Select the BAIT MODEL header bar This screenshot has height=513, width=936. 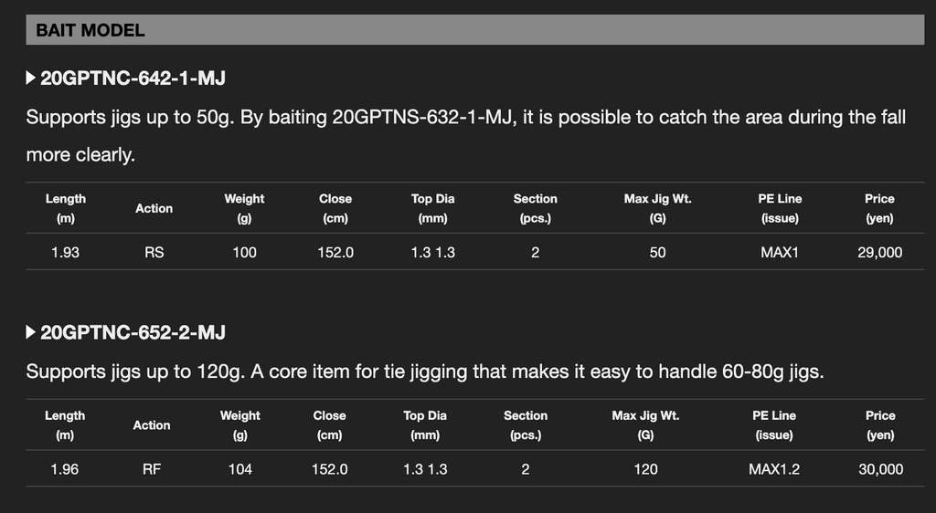475,30
